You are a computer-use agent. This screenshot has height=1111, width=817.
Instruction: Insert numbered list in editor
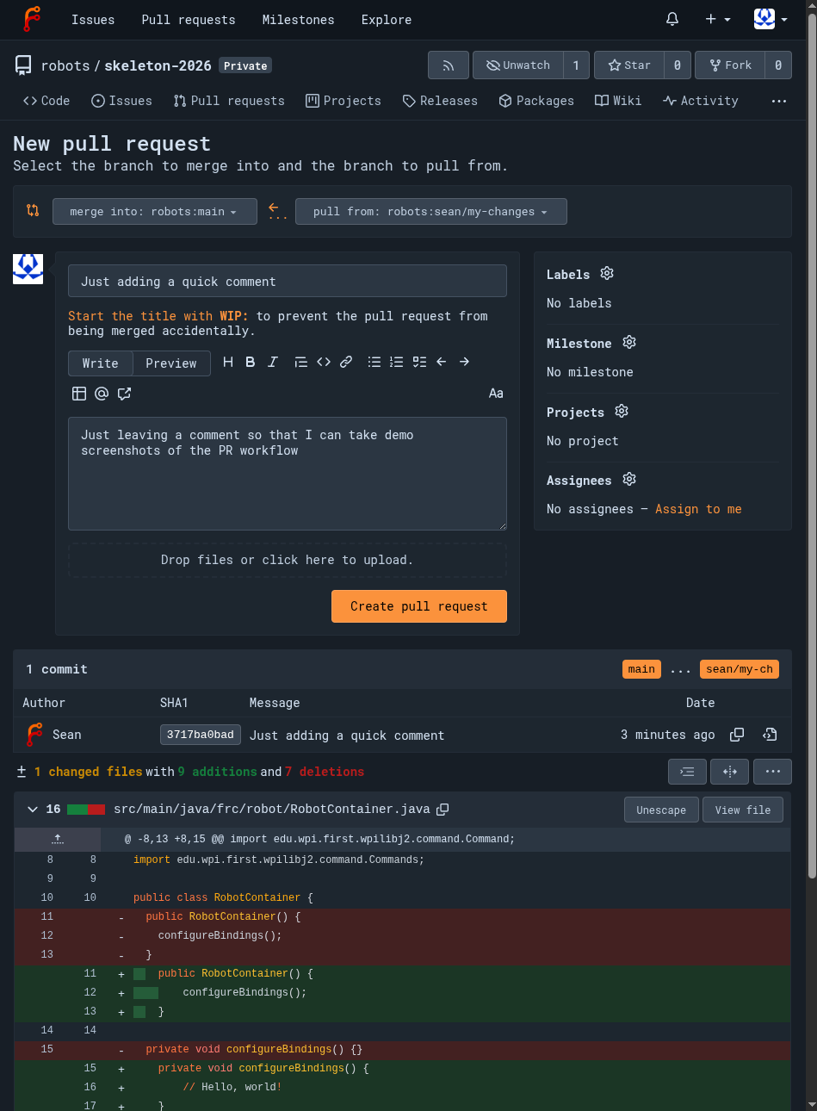(396, 362)
